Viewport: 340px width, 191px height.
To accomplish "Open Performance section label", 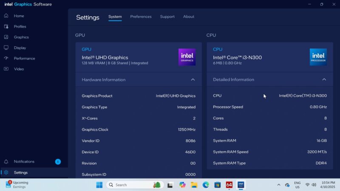I will (x=24, y=58).
